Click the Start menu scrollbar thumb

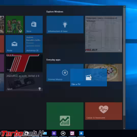click(124, 62)
